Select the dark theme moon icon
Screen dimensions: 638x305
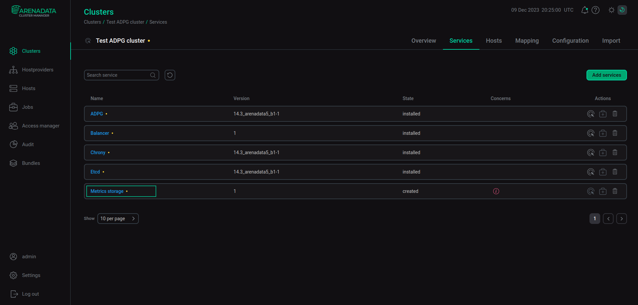[622, 10]
